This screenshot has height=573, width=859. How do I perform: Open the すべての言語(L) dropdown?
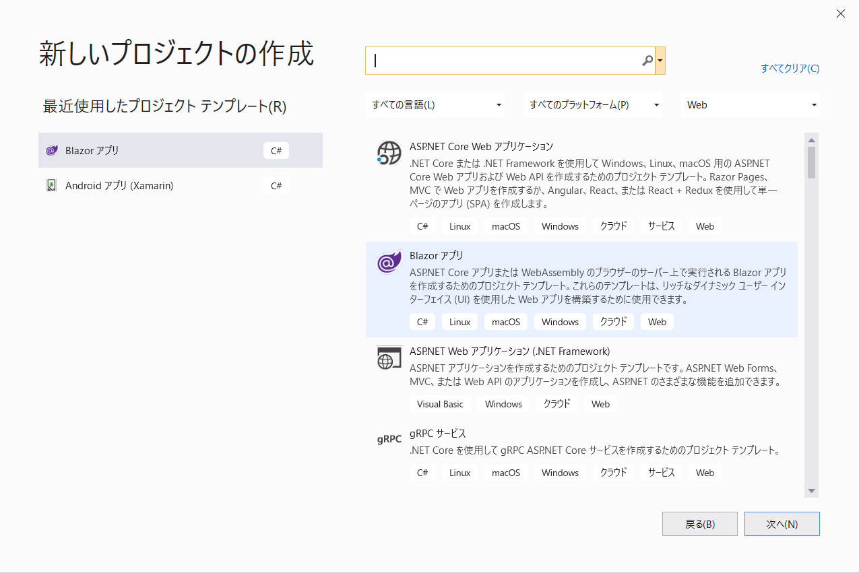(x=435, y=104)
